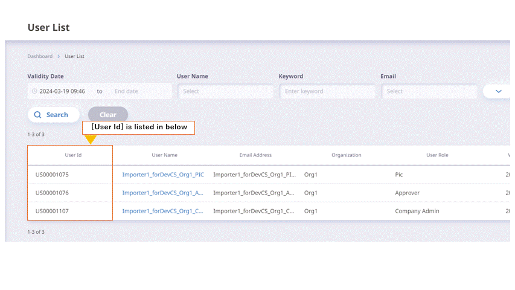Select the US00001107 row cell
The image size is (515, 290).
[x=52, y=211]
